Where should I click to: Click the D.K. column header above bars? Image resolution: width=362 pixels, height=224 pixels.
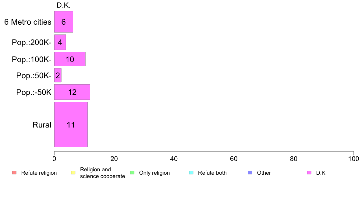[63, 5]
